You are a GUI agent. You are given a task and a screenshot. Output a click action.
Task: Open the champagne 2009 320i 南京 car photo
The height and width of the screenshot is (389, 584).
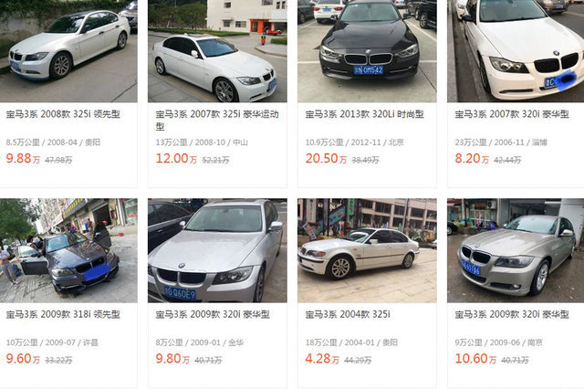coord(516,250)
